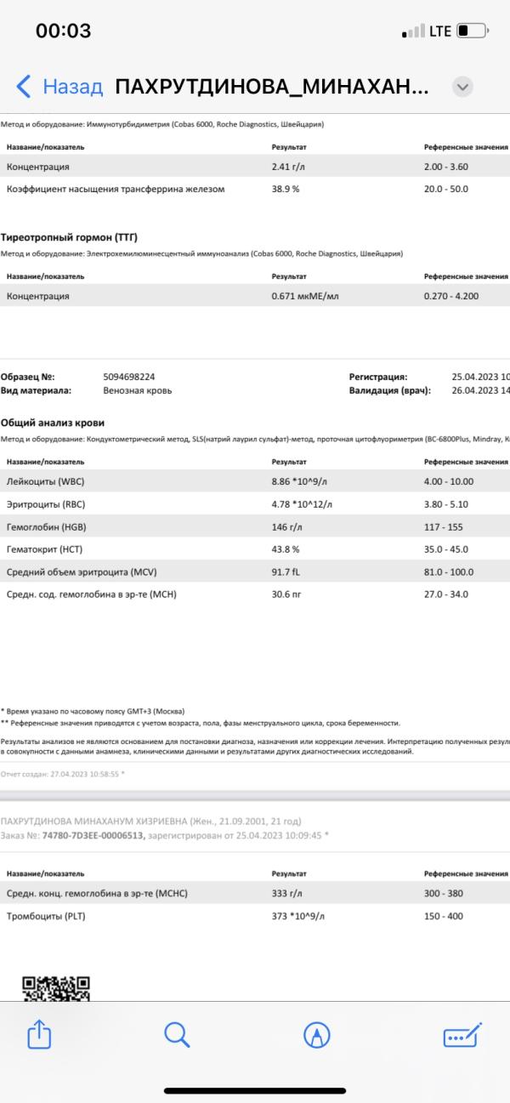This screenshot has height=1103, width=510.
Task: Tap the Тиреотропный гормон (ТТГ) heading
Action: coord(70,238)
